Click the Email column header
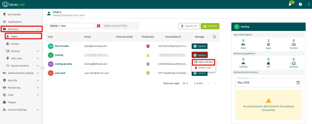 pyautogui.click(x=88, y=37)
